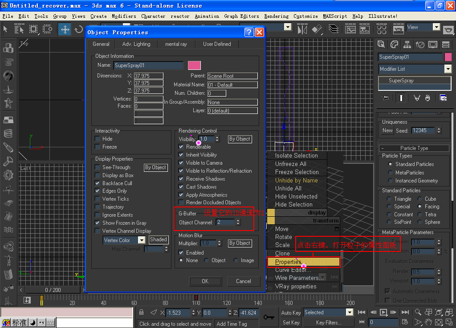The image size is (456, 328).
Task: Switch to the Create command panel tab
Action: click(381, 45)
